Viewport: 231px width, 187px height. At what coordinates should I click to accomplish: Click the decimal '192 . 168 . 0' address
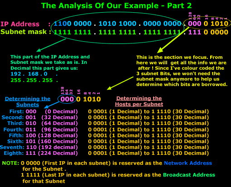coord(29,74)
